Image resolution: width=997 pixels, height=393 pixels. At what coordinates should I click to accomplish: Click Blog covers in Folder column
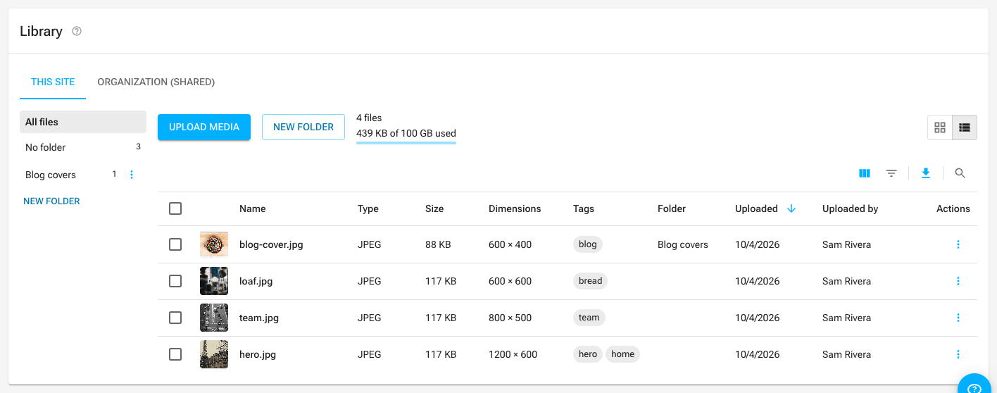click(683, 244)
